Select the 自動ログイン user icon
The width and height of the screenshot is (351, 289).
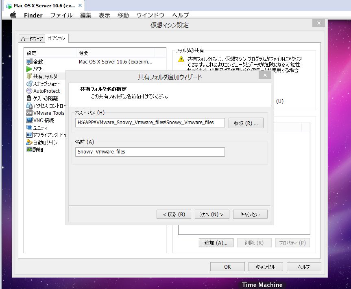pos(29,142)
